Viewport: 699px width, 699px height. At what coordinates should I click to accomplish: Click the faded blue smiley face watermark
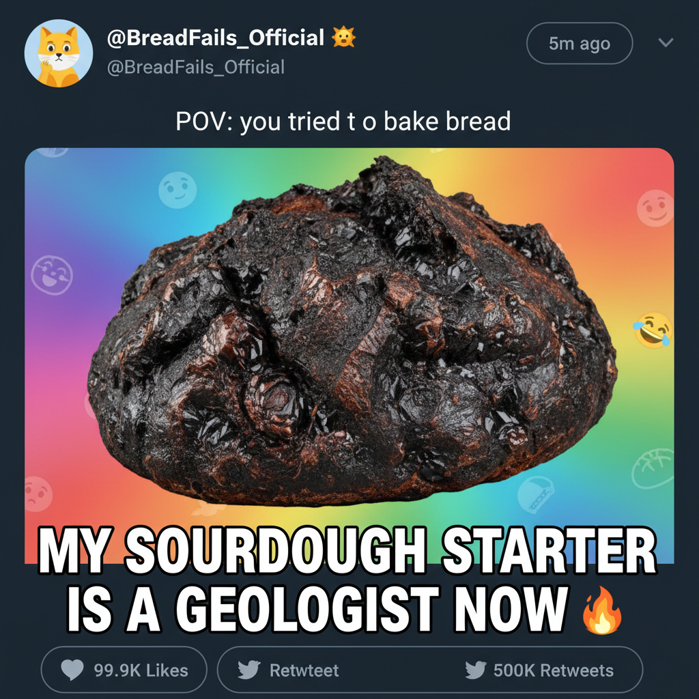tap(177, 189)
